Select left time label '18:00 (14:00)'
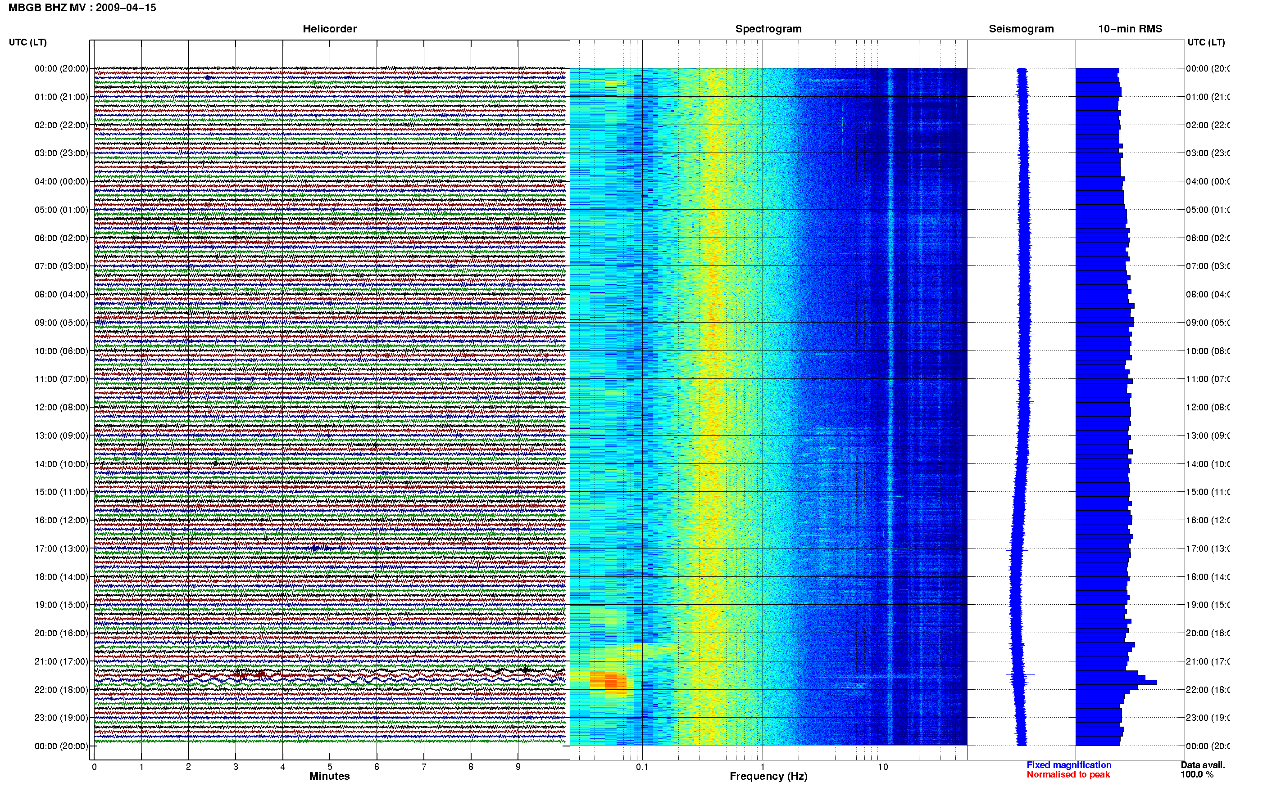 (x=61, y=577)
